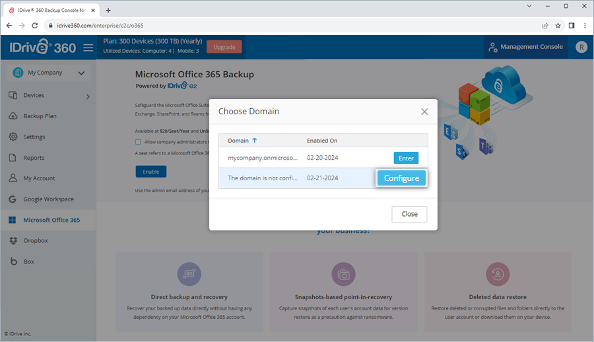Open the Dropbox sidebar icon

13,240
